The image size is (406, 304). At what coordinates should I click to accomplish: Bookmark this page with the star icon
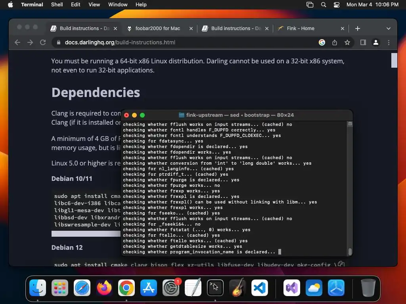point(347,42)
